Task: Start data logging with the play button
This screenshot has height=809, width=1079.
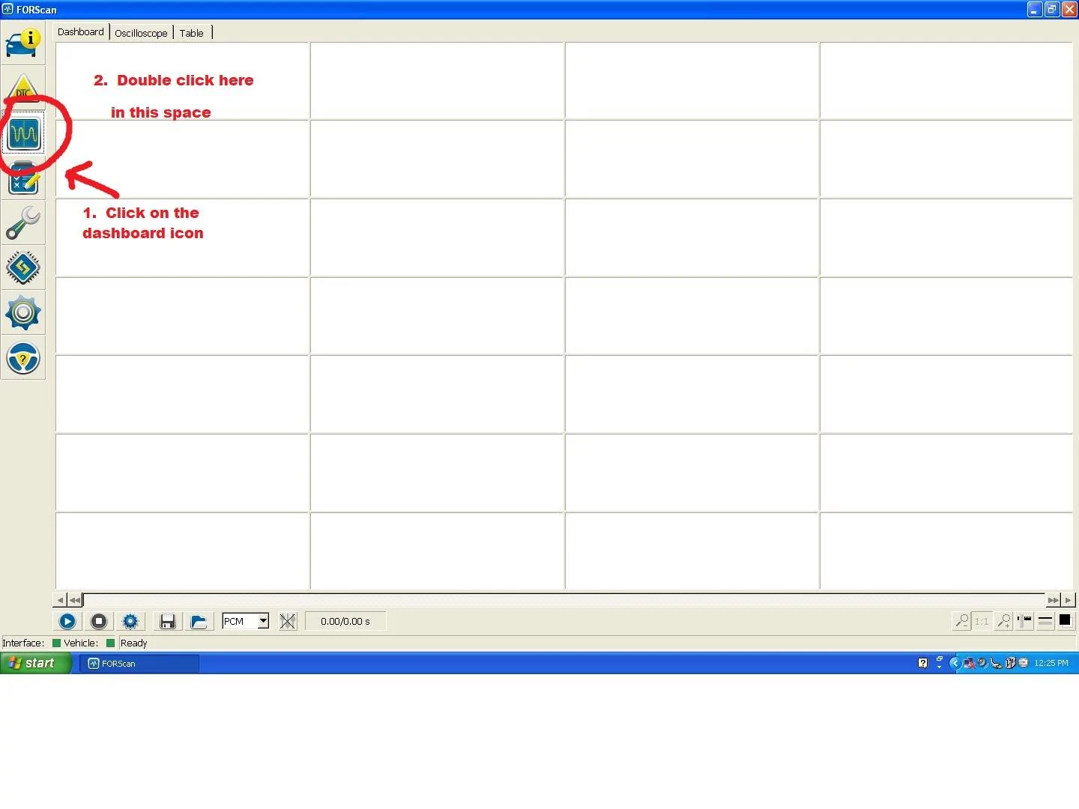Action: pos(67,621)
